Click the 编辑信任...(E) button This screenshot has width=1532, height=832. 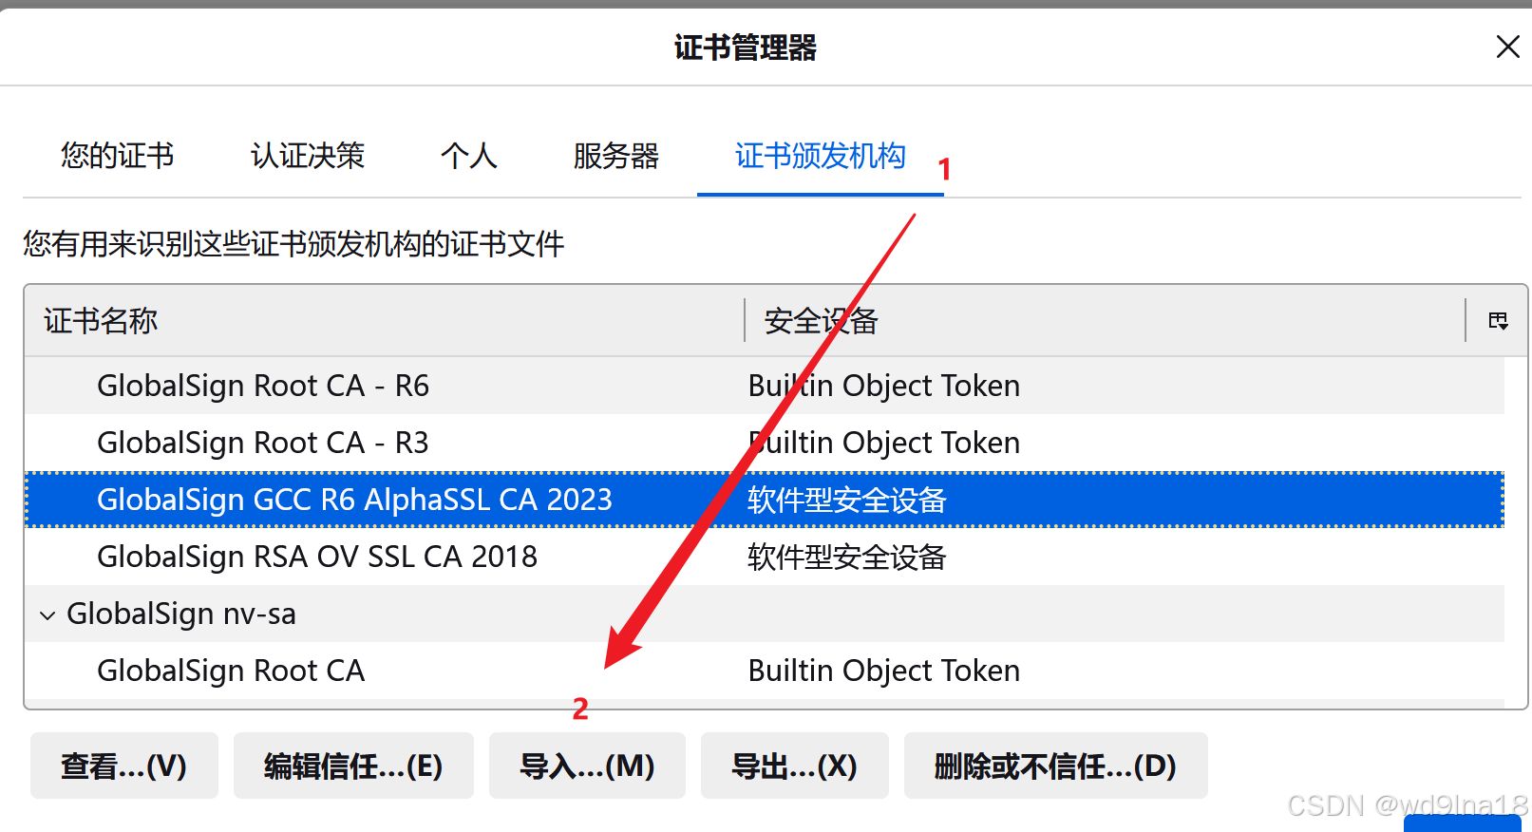(353, 766)
